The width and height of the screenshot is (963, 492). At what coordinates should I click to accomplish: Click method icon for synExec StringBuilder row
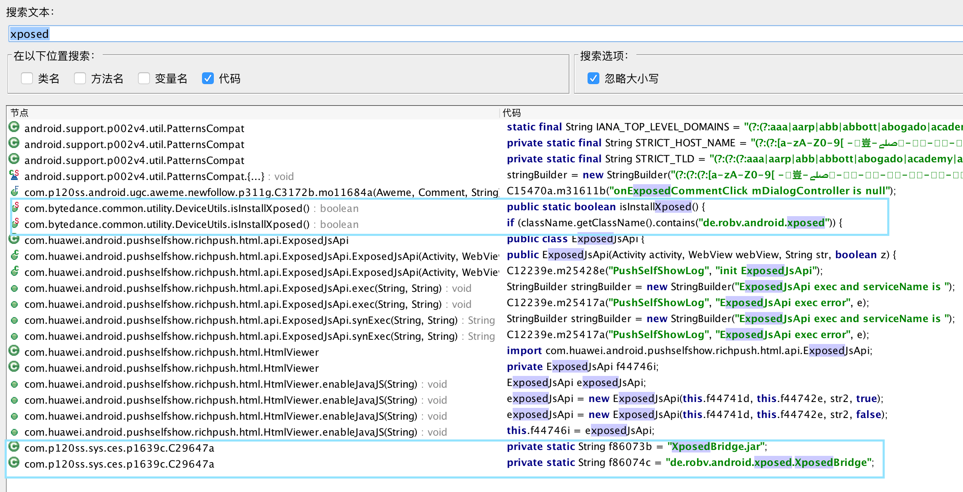pos(14,320)
